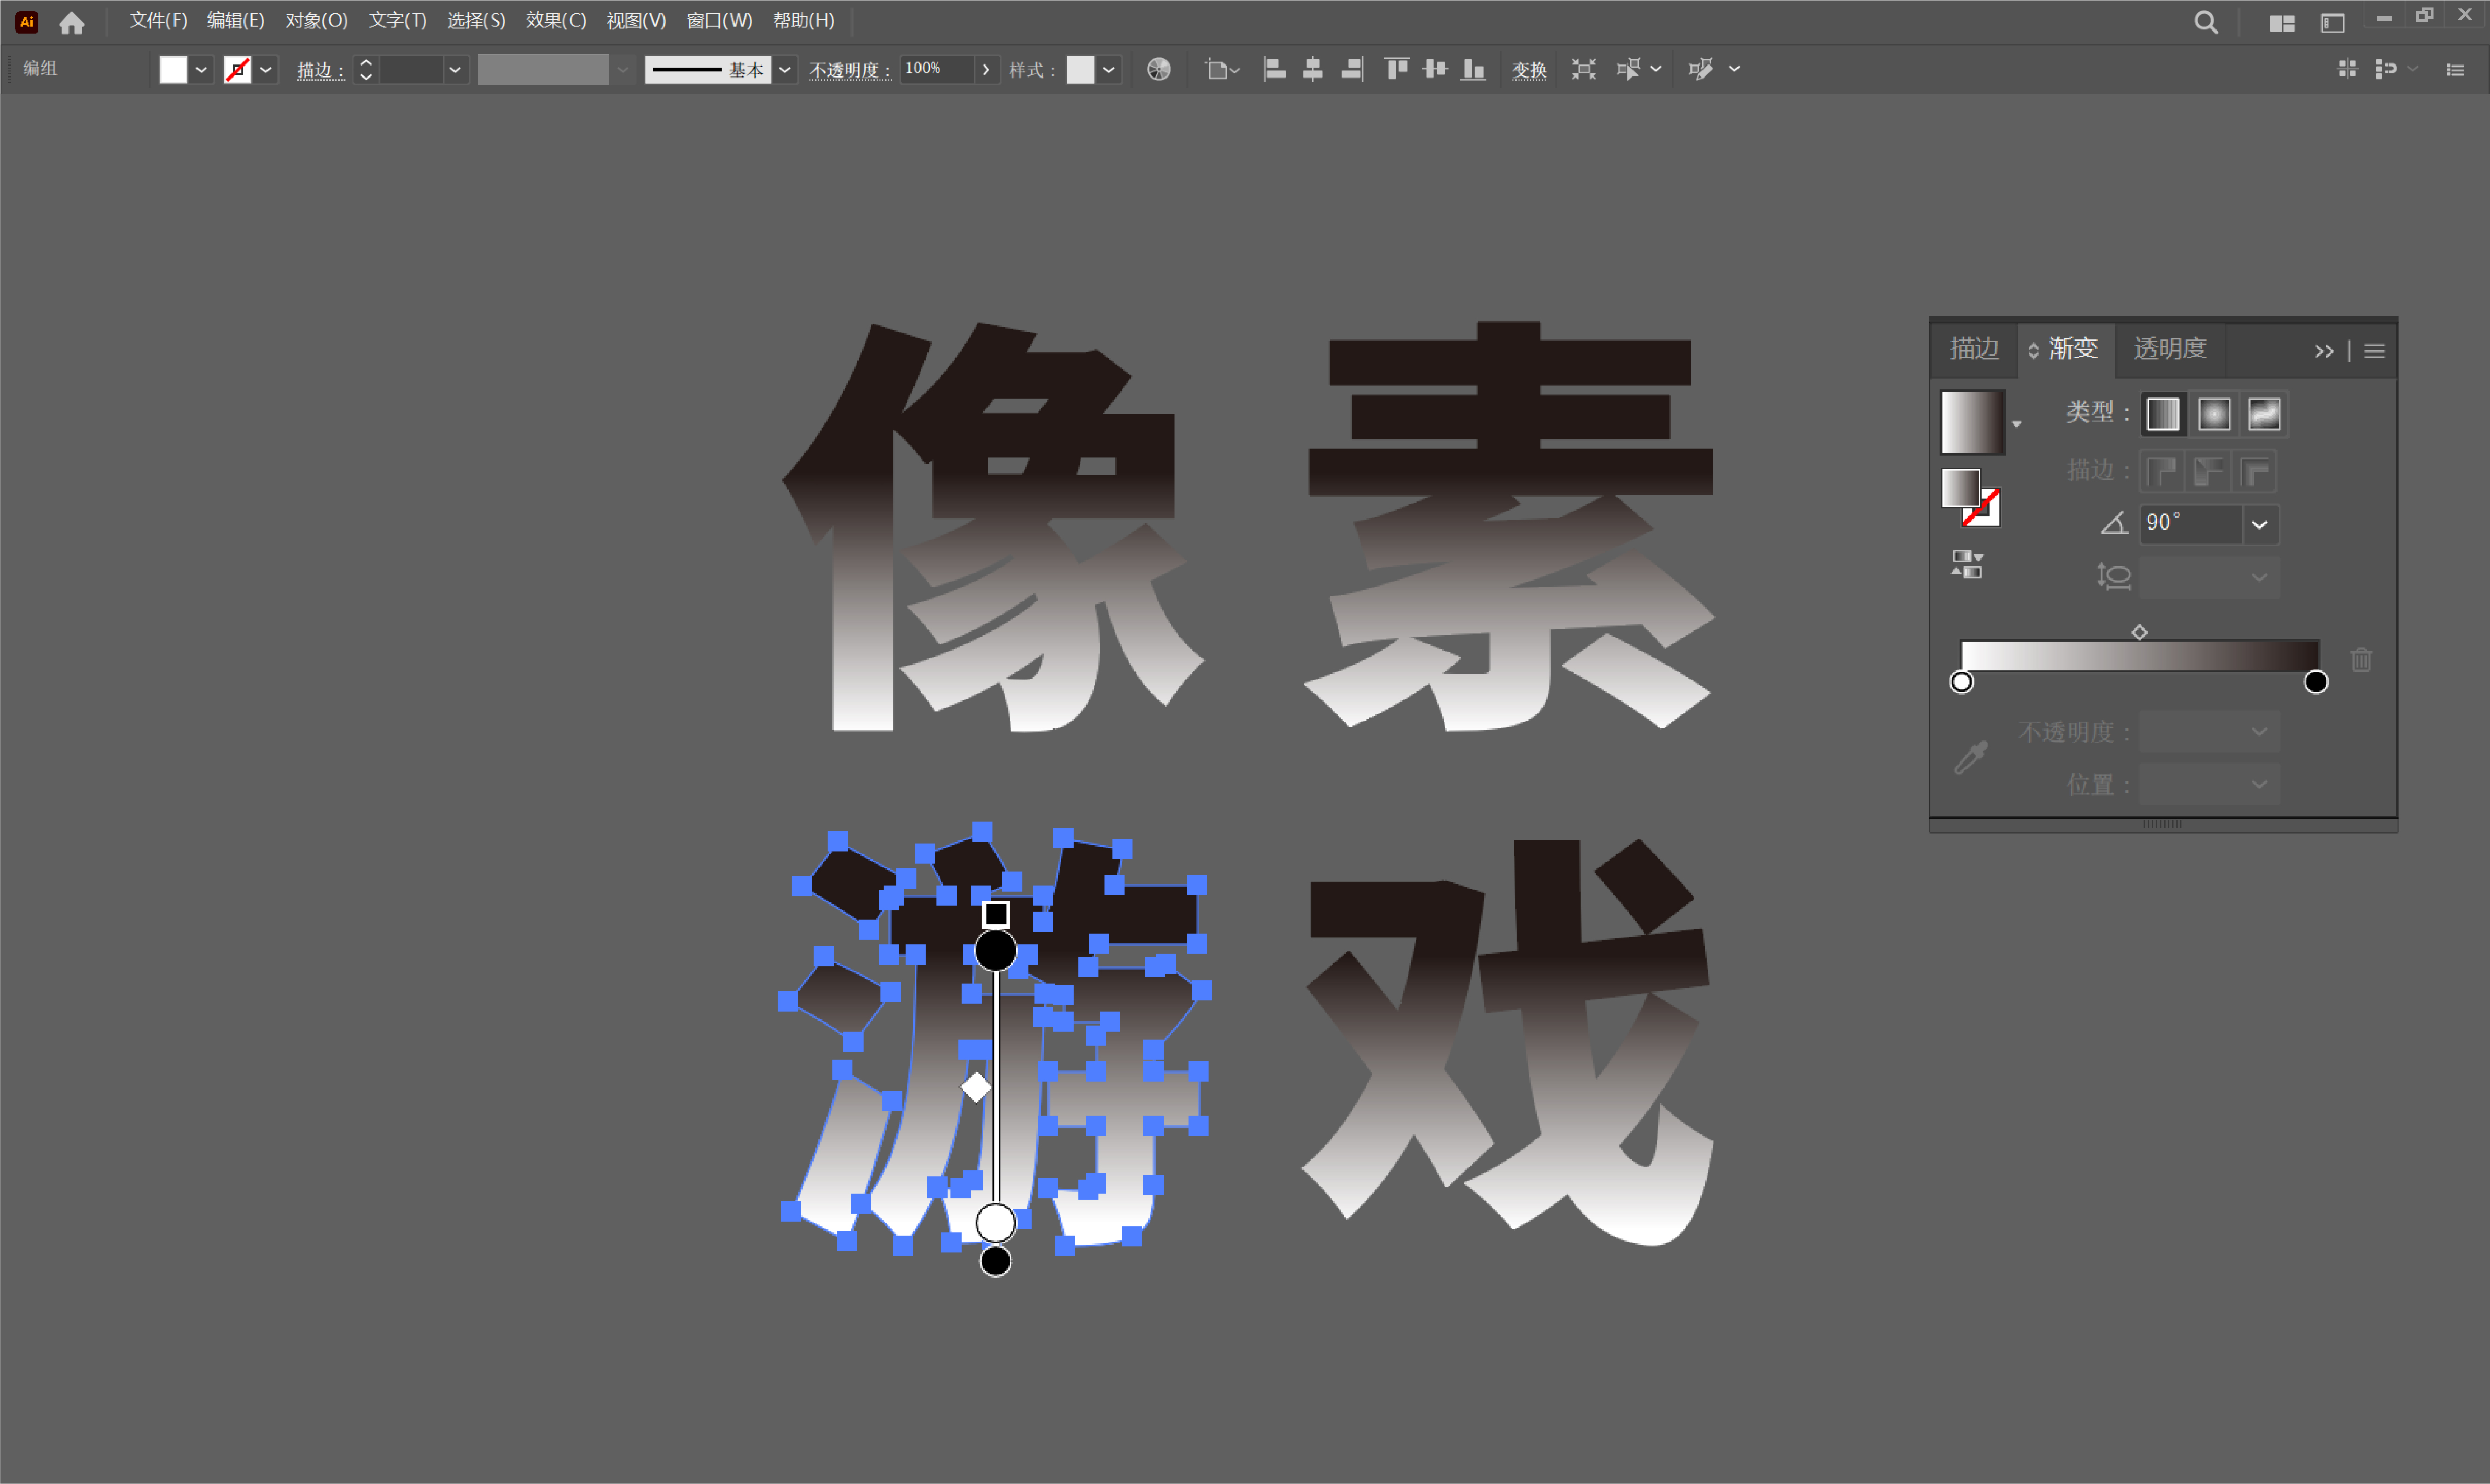Click horizontal align left icon
The height and width of the screenshot is (1484, 2490).
1274,69
